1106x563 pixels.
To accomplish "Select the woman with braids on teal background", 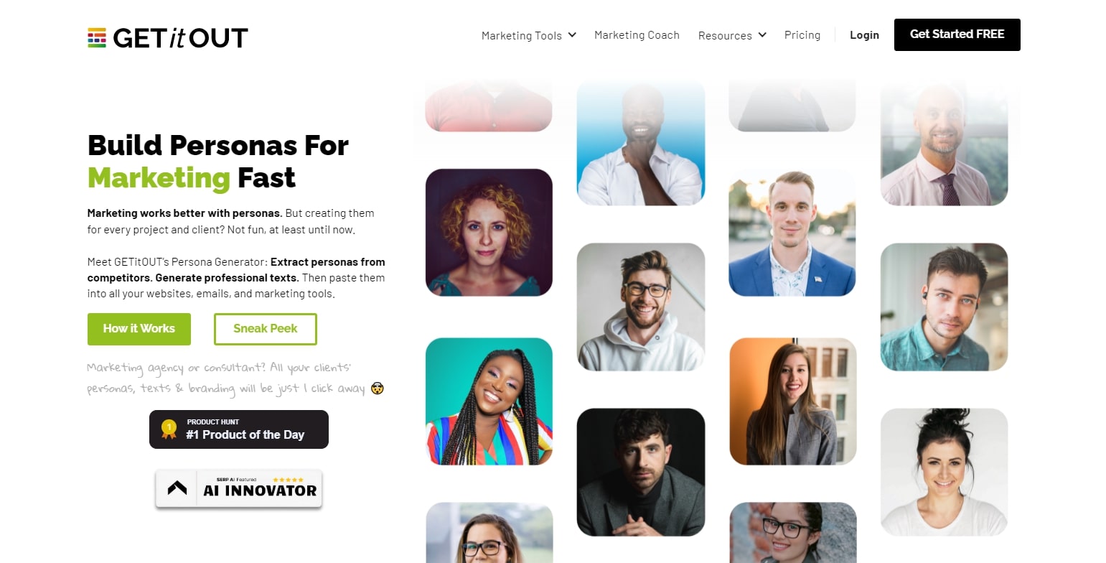I will [489, 401].
